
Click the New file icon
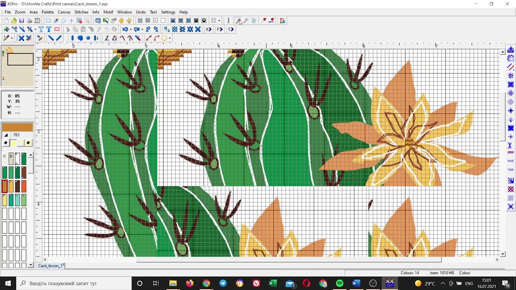pos(6,21)
